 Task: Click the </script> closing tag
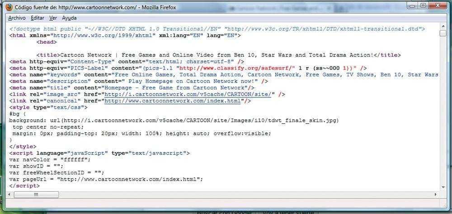[x=24, y=186]
